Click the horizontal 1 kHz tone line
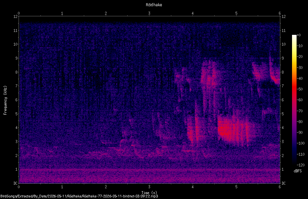Image resolution: width=308 pixels, height=199 pixels. click(149, 170)
